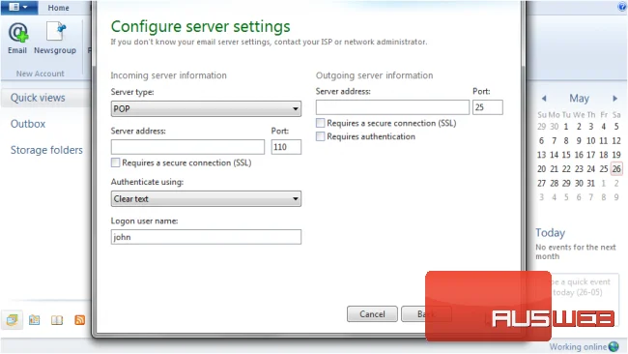Click the Logon user name field
The width and height of the screenshot is (628, 354).
[206, 237]
